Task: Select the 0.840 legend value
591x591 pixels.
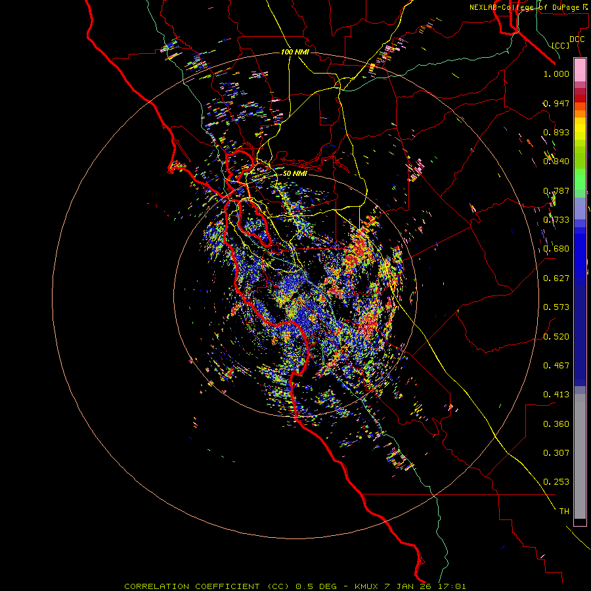Action: [556, 162]
